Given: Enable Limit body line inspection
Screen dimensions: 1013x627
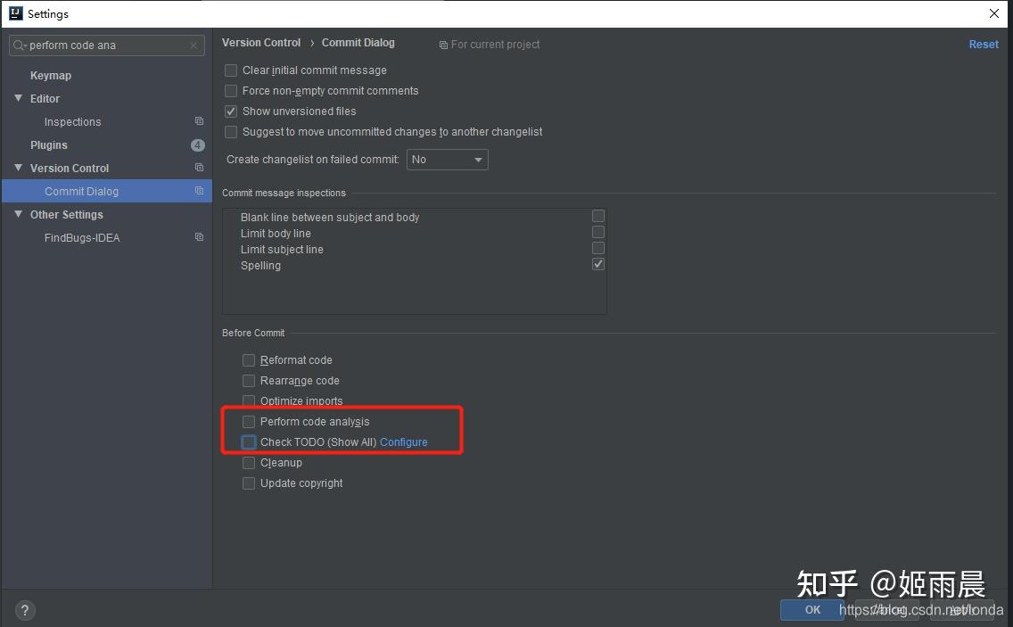Looking at the screenshot, I should click(x=598, y=232).
